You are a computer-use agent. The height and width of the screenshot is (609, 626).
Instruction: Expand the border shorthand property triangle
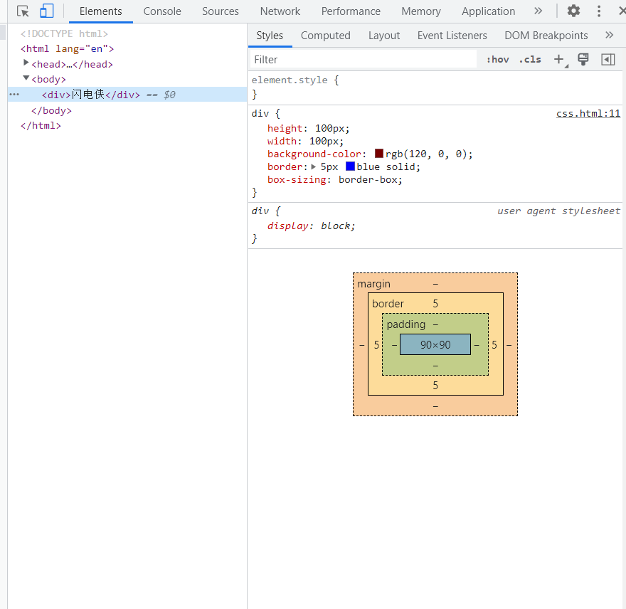pyautogui.click(x=314, y=166)
